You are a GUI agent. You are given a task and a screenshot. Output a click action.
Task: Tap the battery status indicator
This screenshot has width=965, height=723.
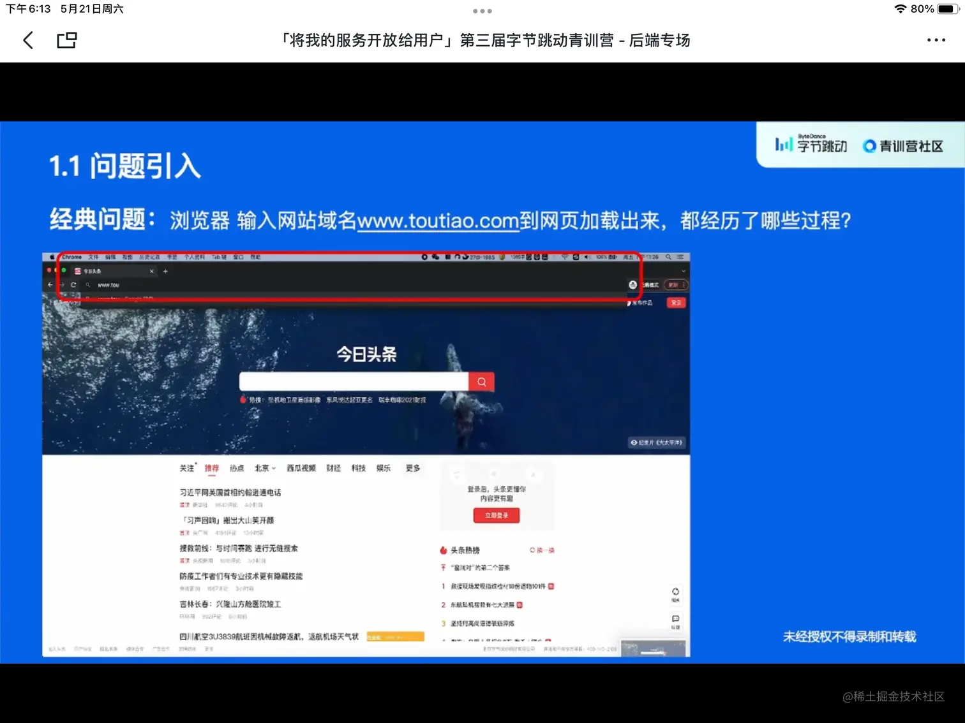[x=948, y=9]
